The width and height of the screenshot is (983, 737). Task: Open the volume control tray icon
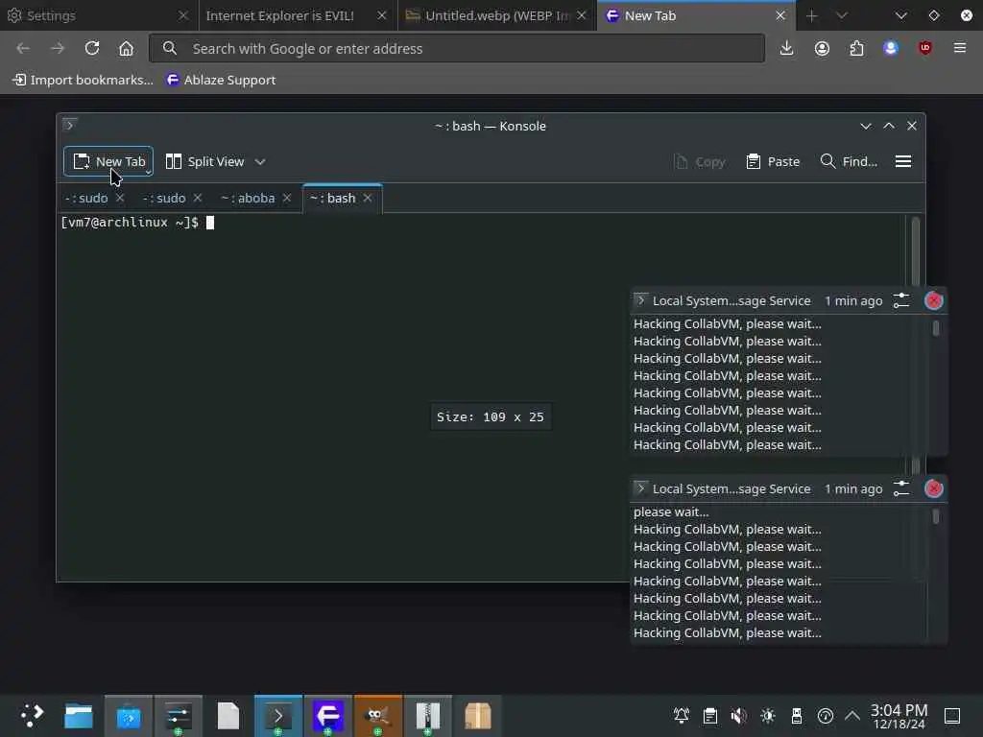[739, 716]
